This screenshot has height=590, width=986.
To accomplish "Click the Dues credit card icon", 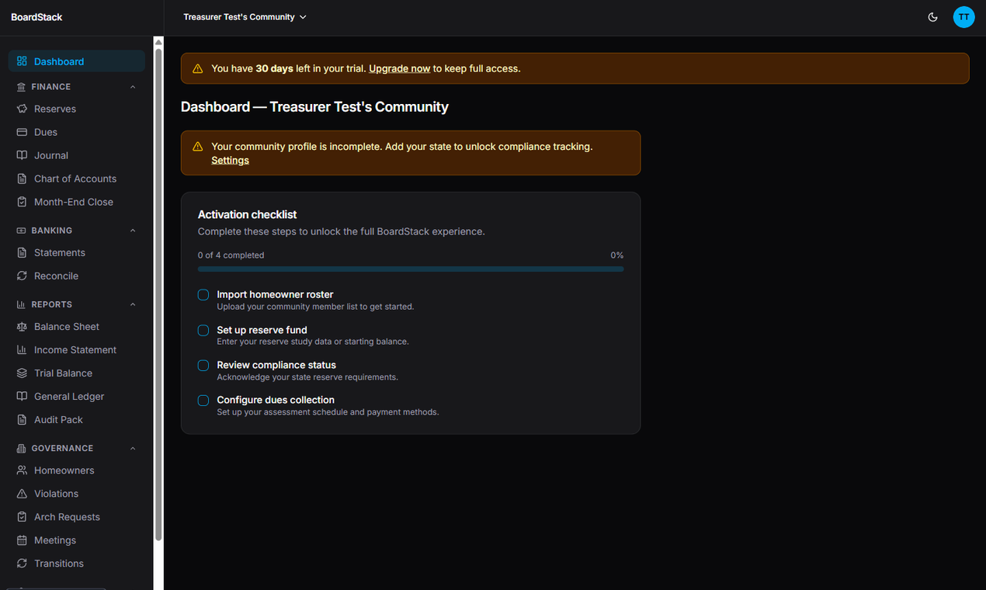I will (x=22, y=132).
